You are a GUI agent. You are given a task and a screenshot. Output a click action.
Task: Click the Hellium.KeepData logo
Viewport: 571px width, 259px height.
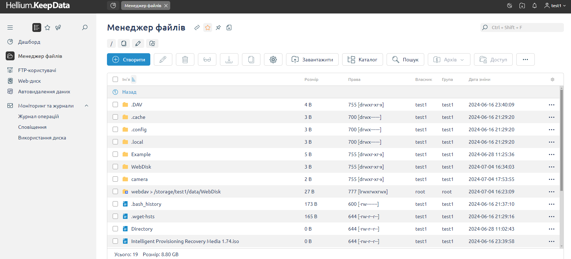pos(38,6)
